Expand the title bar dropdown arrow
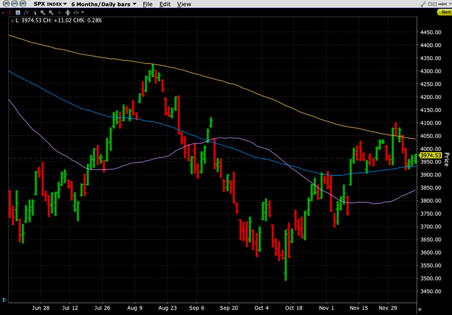 point(450,4)
